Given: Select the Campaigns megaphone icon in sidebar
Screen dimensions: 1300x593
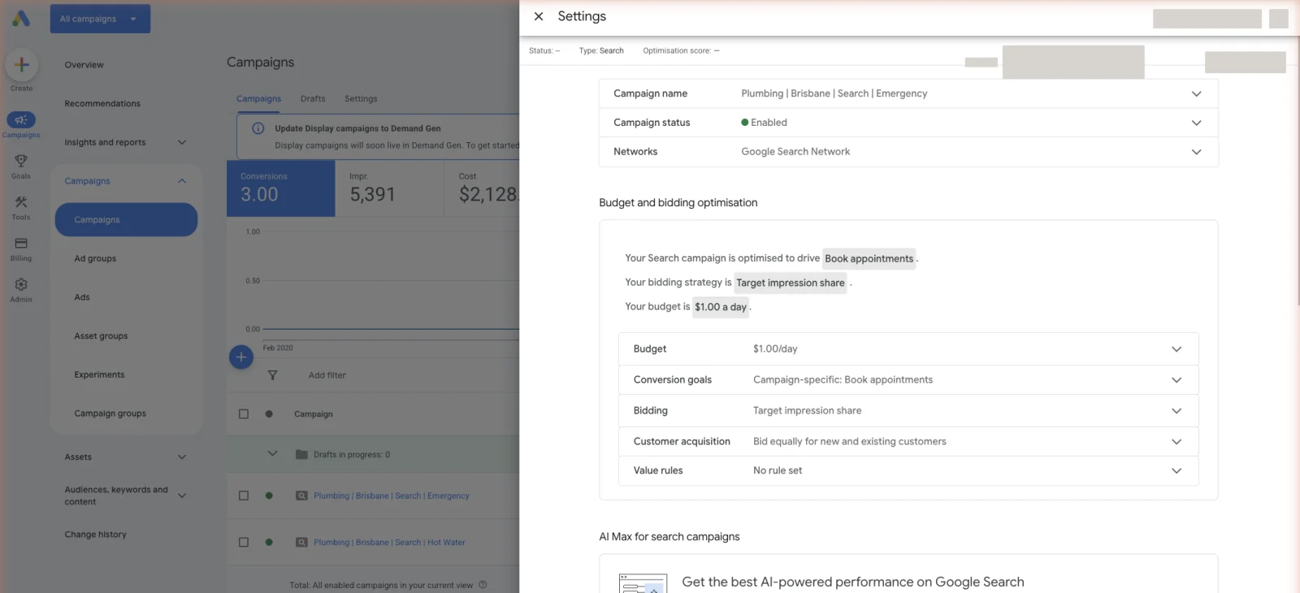Looking at the screenshot, I should [x=21, y=120].
